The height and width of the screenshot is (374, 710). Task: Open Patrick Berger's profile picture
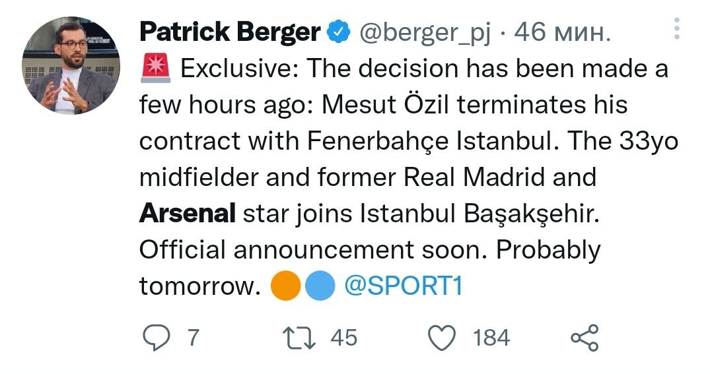click(71, 67)
